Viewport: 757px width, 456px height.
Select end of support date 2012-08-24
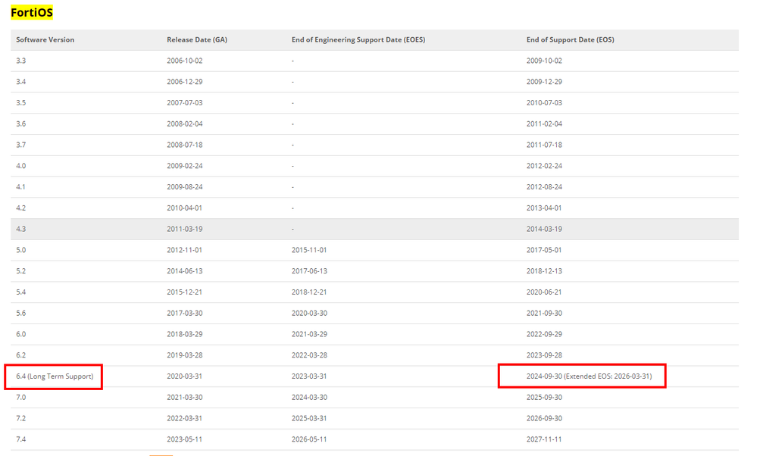pos(544,187)
